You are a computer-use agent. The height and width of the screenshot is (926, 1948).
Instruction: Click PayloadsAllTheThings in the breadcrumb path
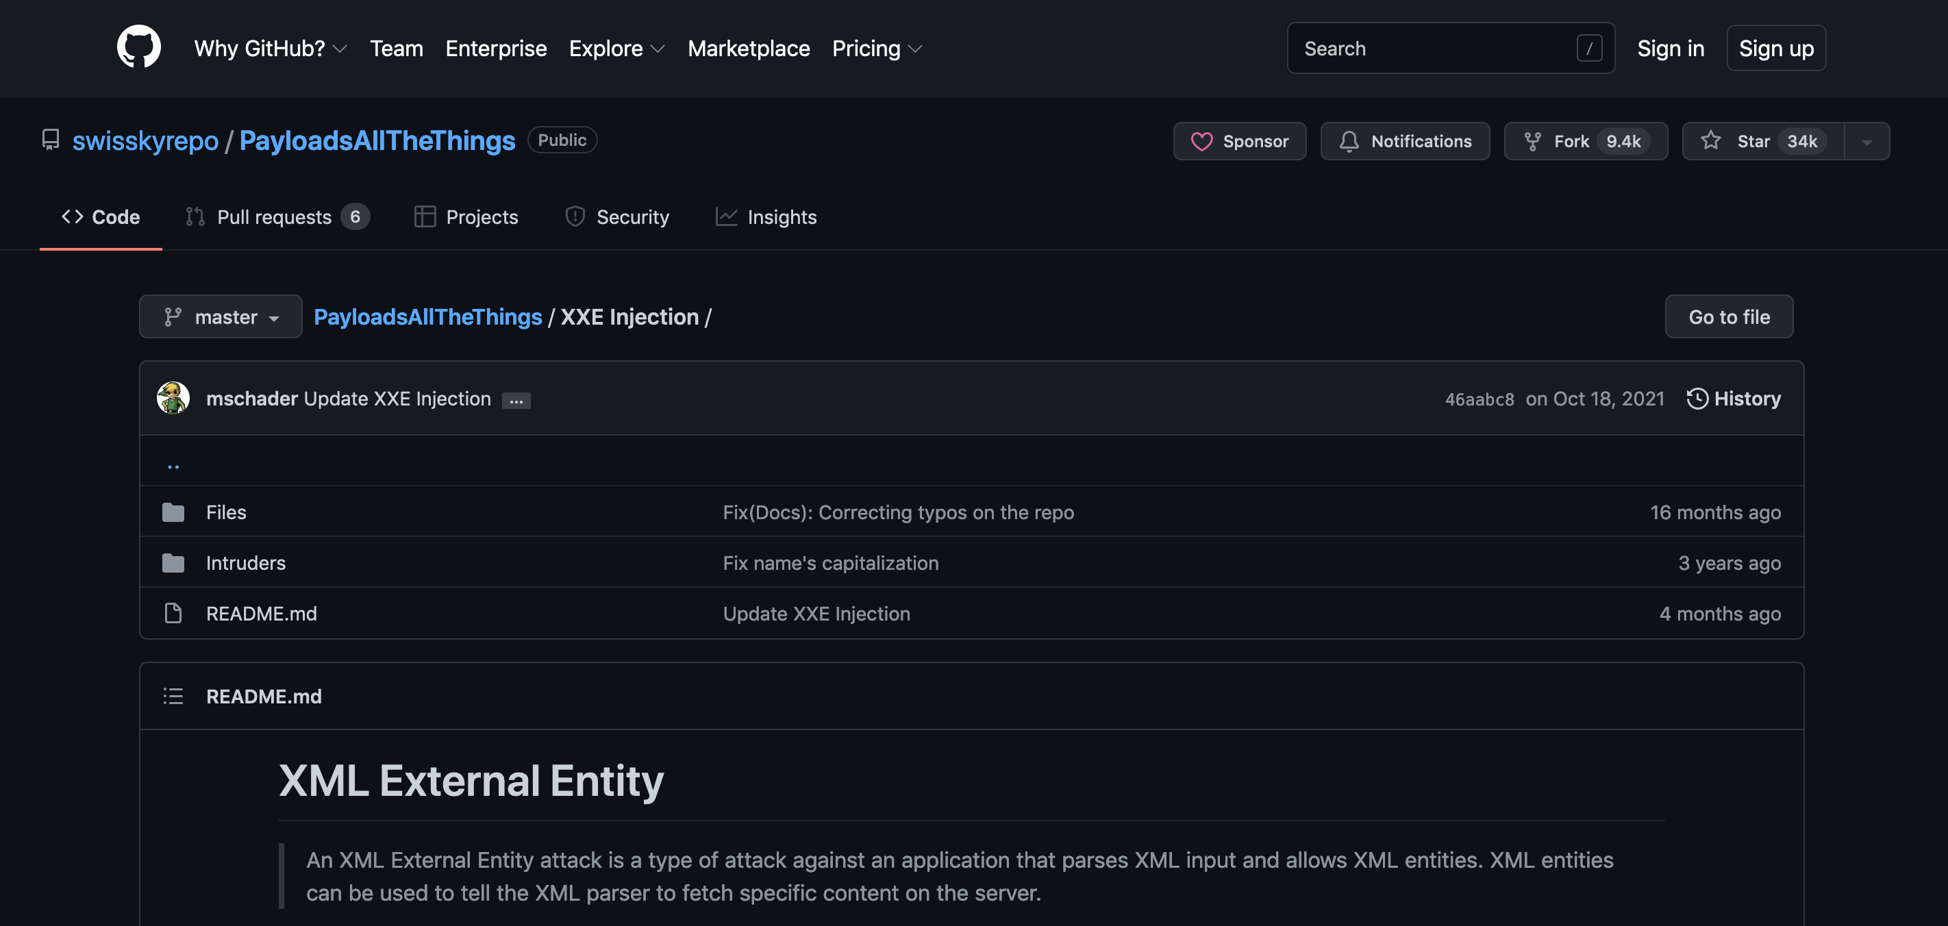(428, 316)
